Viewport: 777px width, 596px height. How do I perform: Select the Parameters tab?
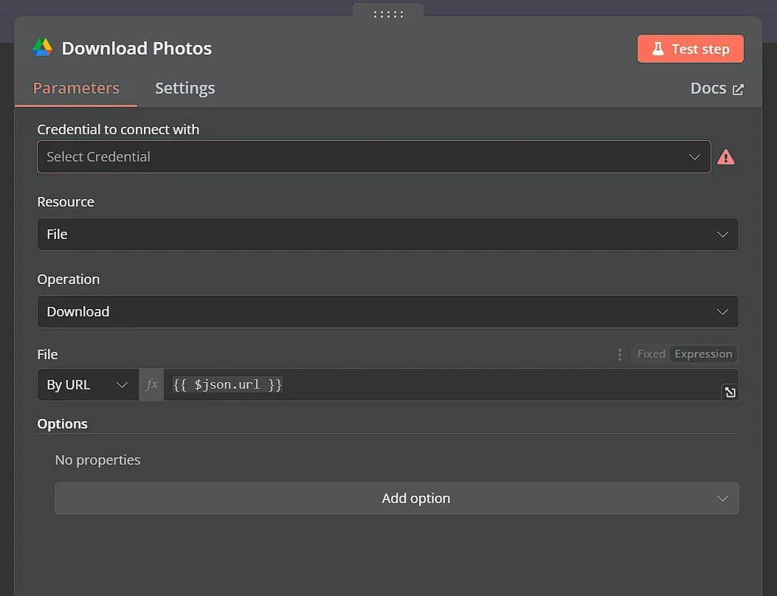click(76, 88)
